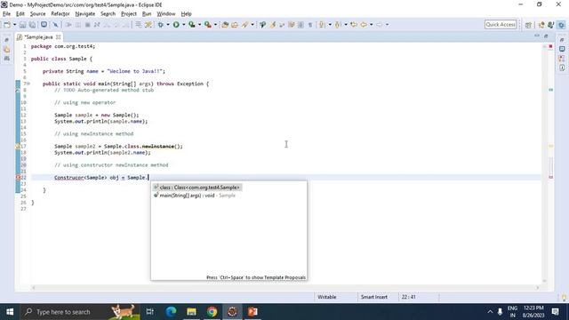The image size is (569, 320).
Task: Click the Previous Annotation icon
Action: coord(338,25)
